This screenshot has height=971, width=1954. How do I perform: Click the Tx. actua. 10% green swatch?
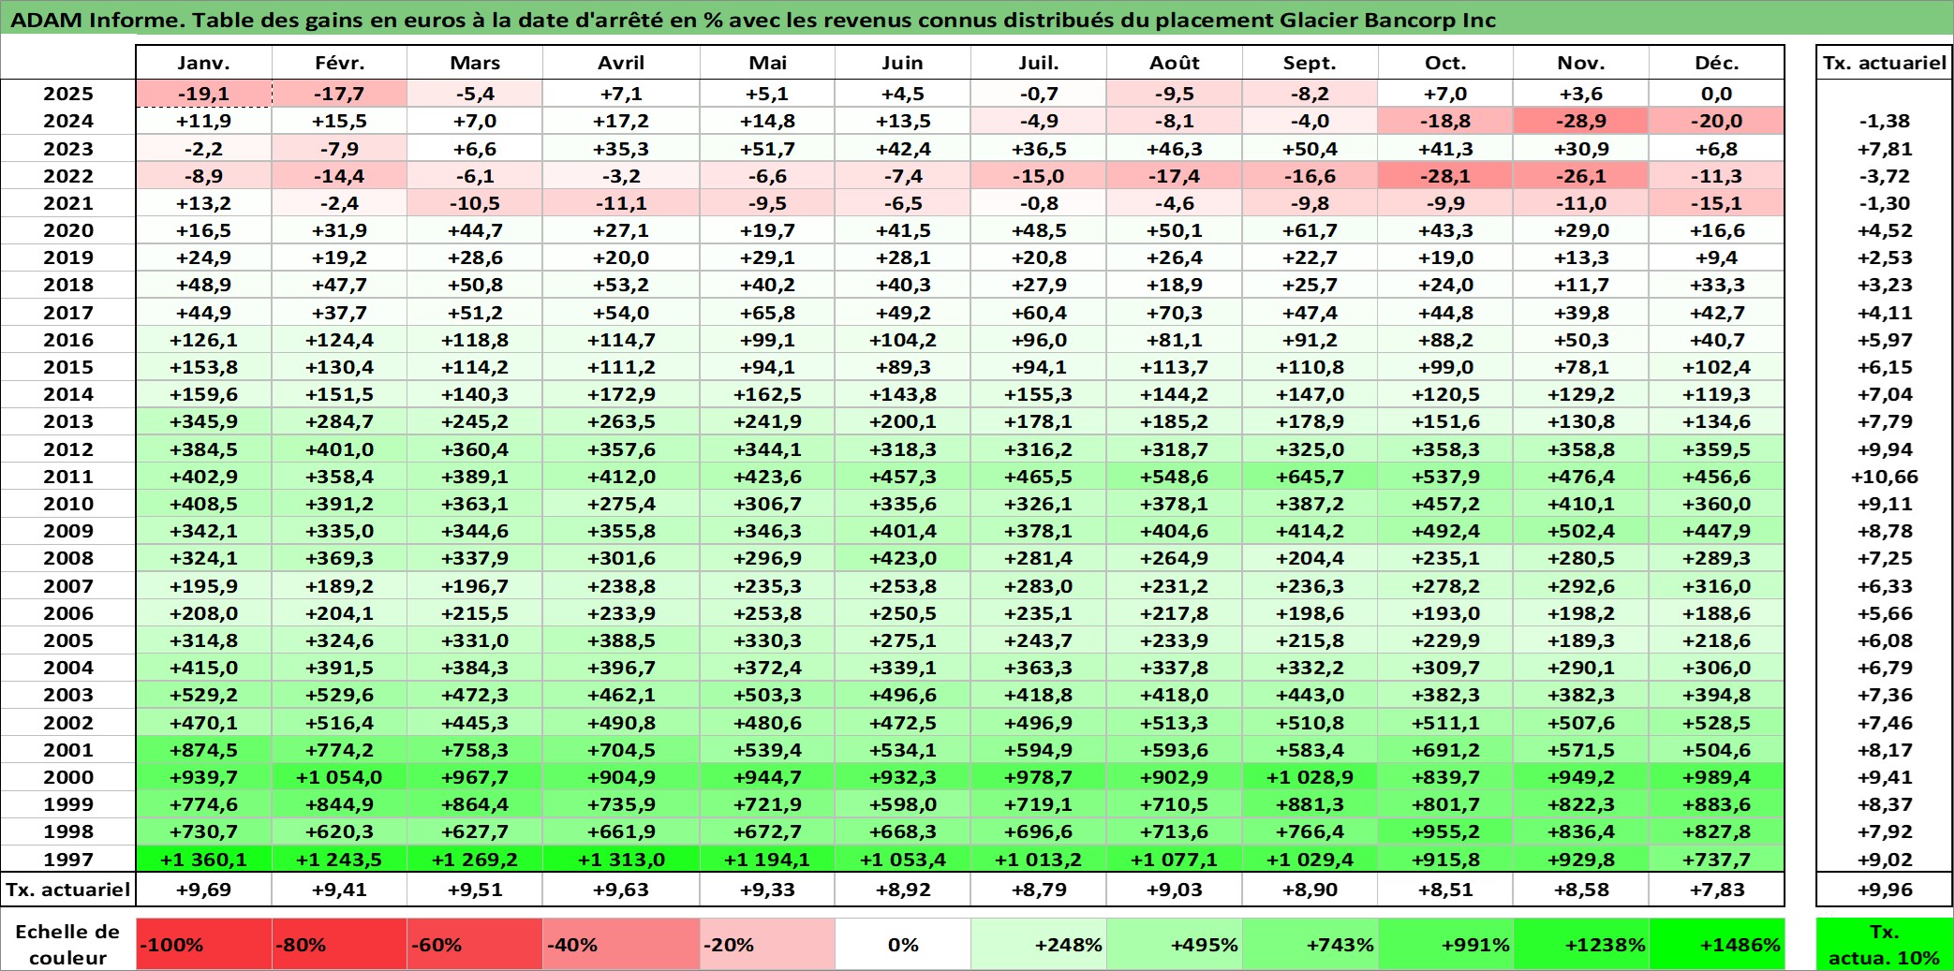(x=1884, y=944)
